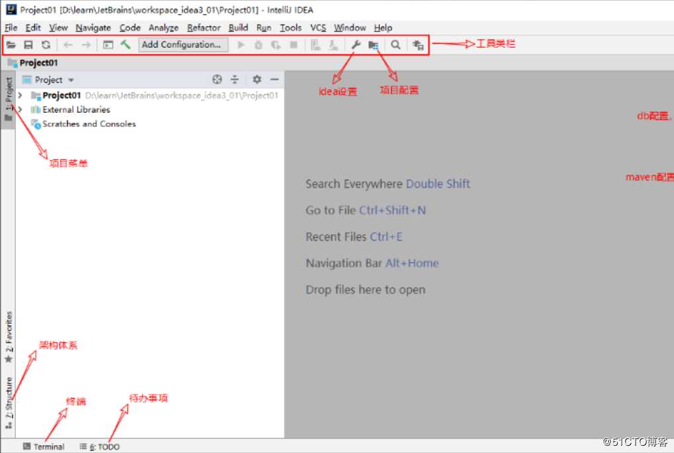Click the Stop square icon
The height and width of the screenshot is (453, 674).
294,44
